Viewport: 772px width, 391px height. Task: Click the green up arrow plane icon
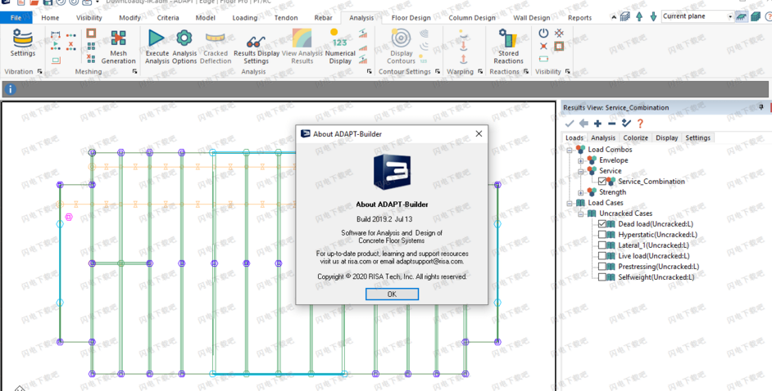[639, 16]
